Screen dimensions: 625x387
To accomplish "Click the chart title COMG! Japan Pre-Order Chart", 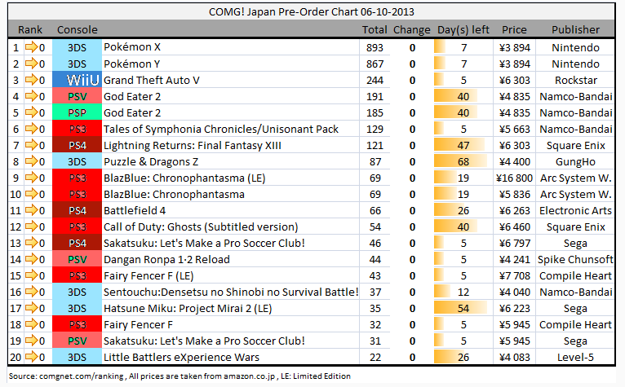I will click(312, 11).
